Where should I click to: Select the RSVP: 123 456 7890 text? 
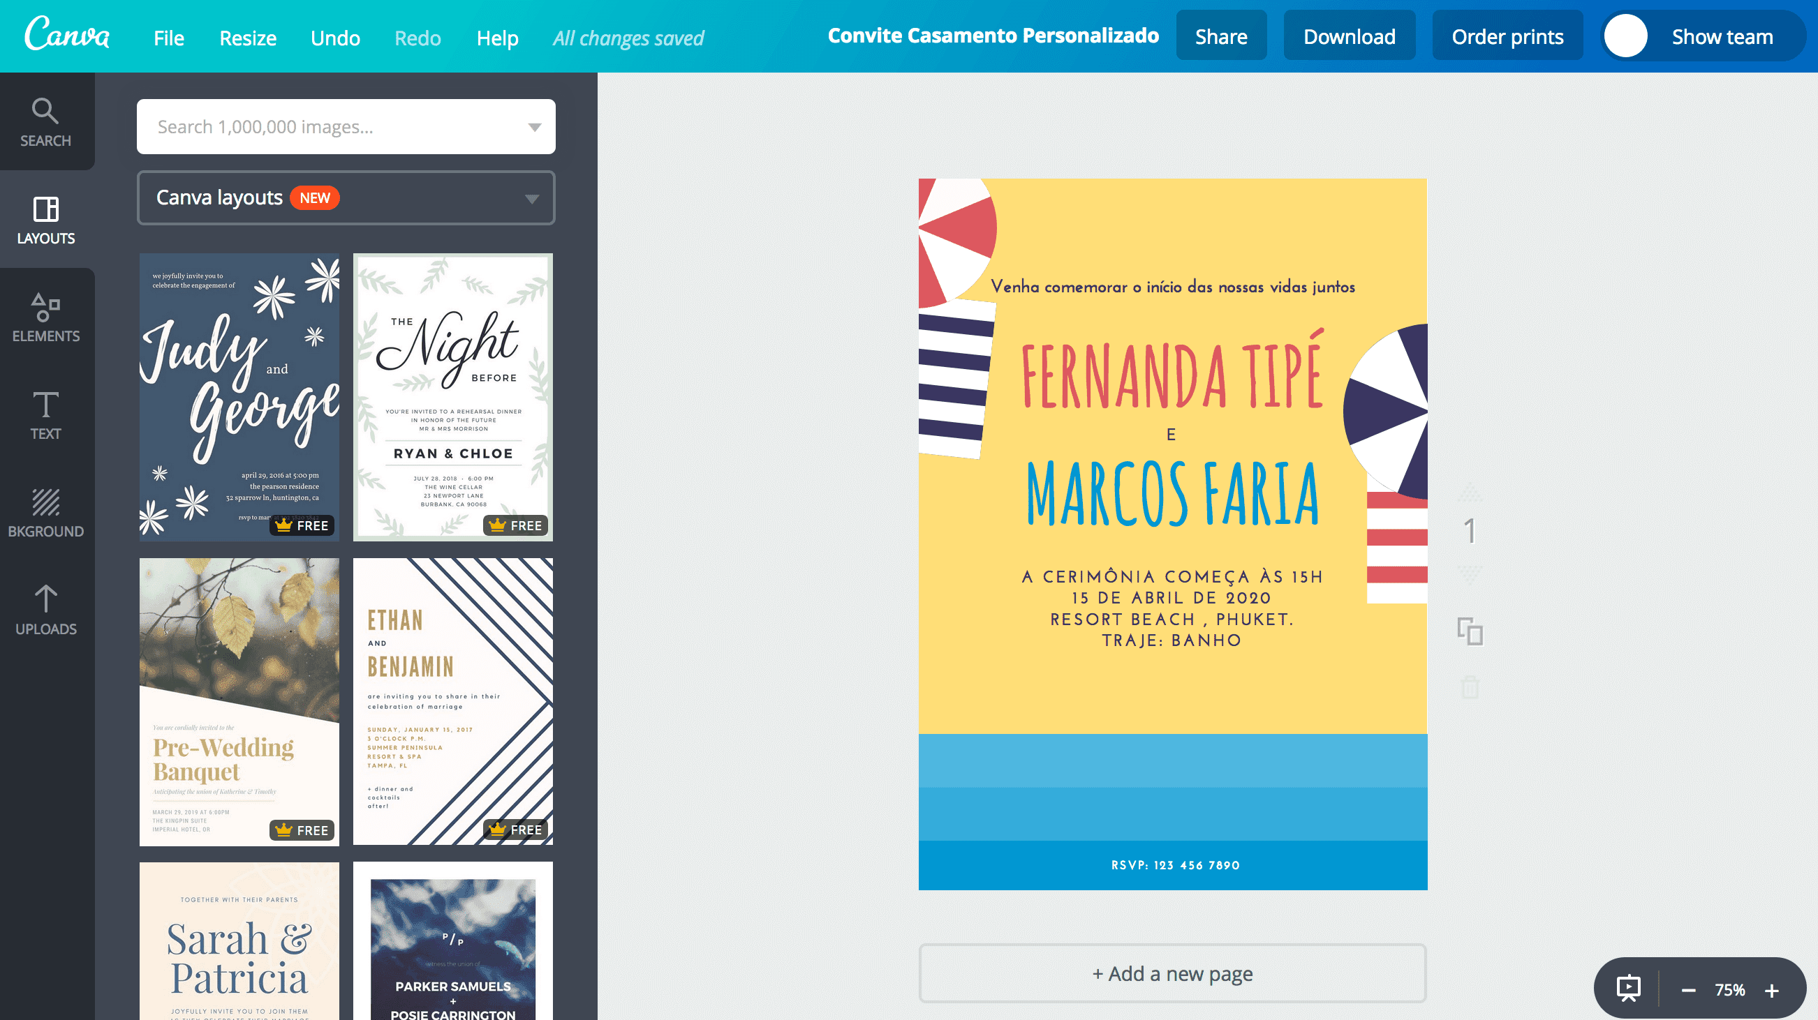click(x=1175, y=866)
